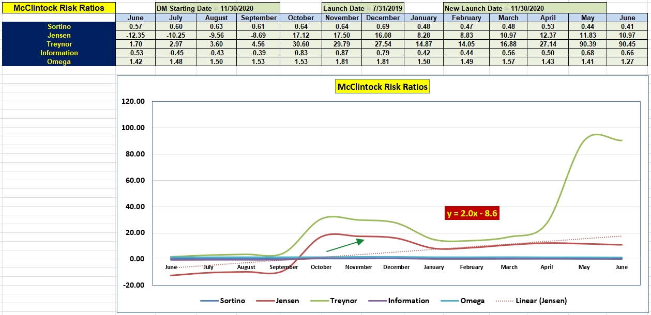651x315 pixels.
Task: Click the Launch Date = 7/31/2019 cell
Action: coord(362,8)
